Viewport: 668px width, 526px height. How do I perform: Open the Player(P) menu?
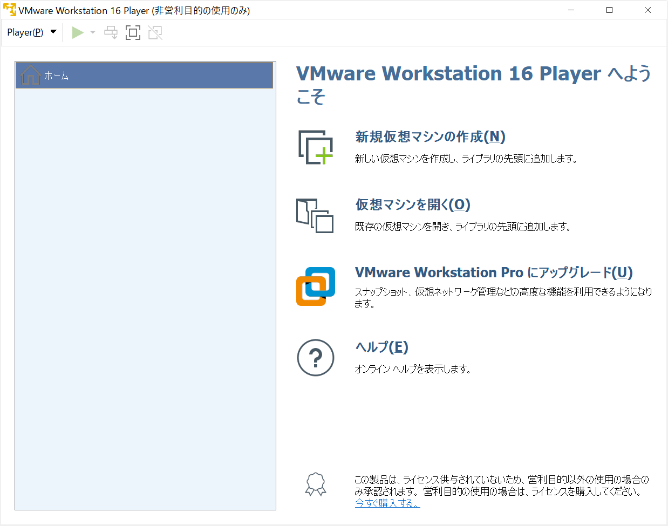(31, 32)
